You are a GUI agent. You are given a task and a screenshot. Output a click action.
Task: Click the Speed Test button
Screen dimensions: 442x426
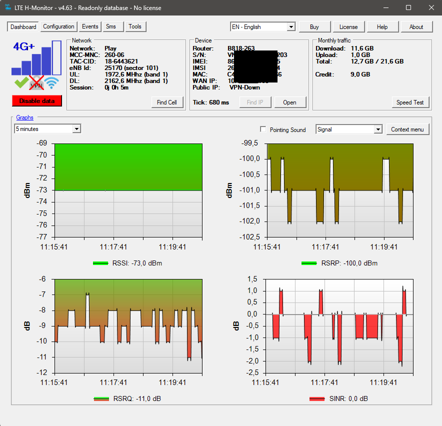(x=410, y=102)
